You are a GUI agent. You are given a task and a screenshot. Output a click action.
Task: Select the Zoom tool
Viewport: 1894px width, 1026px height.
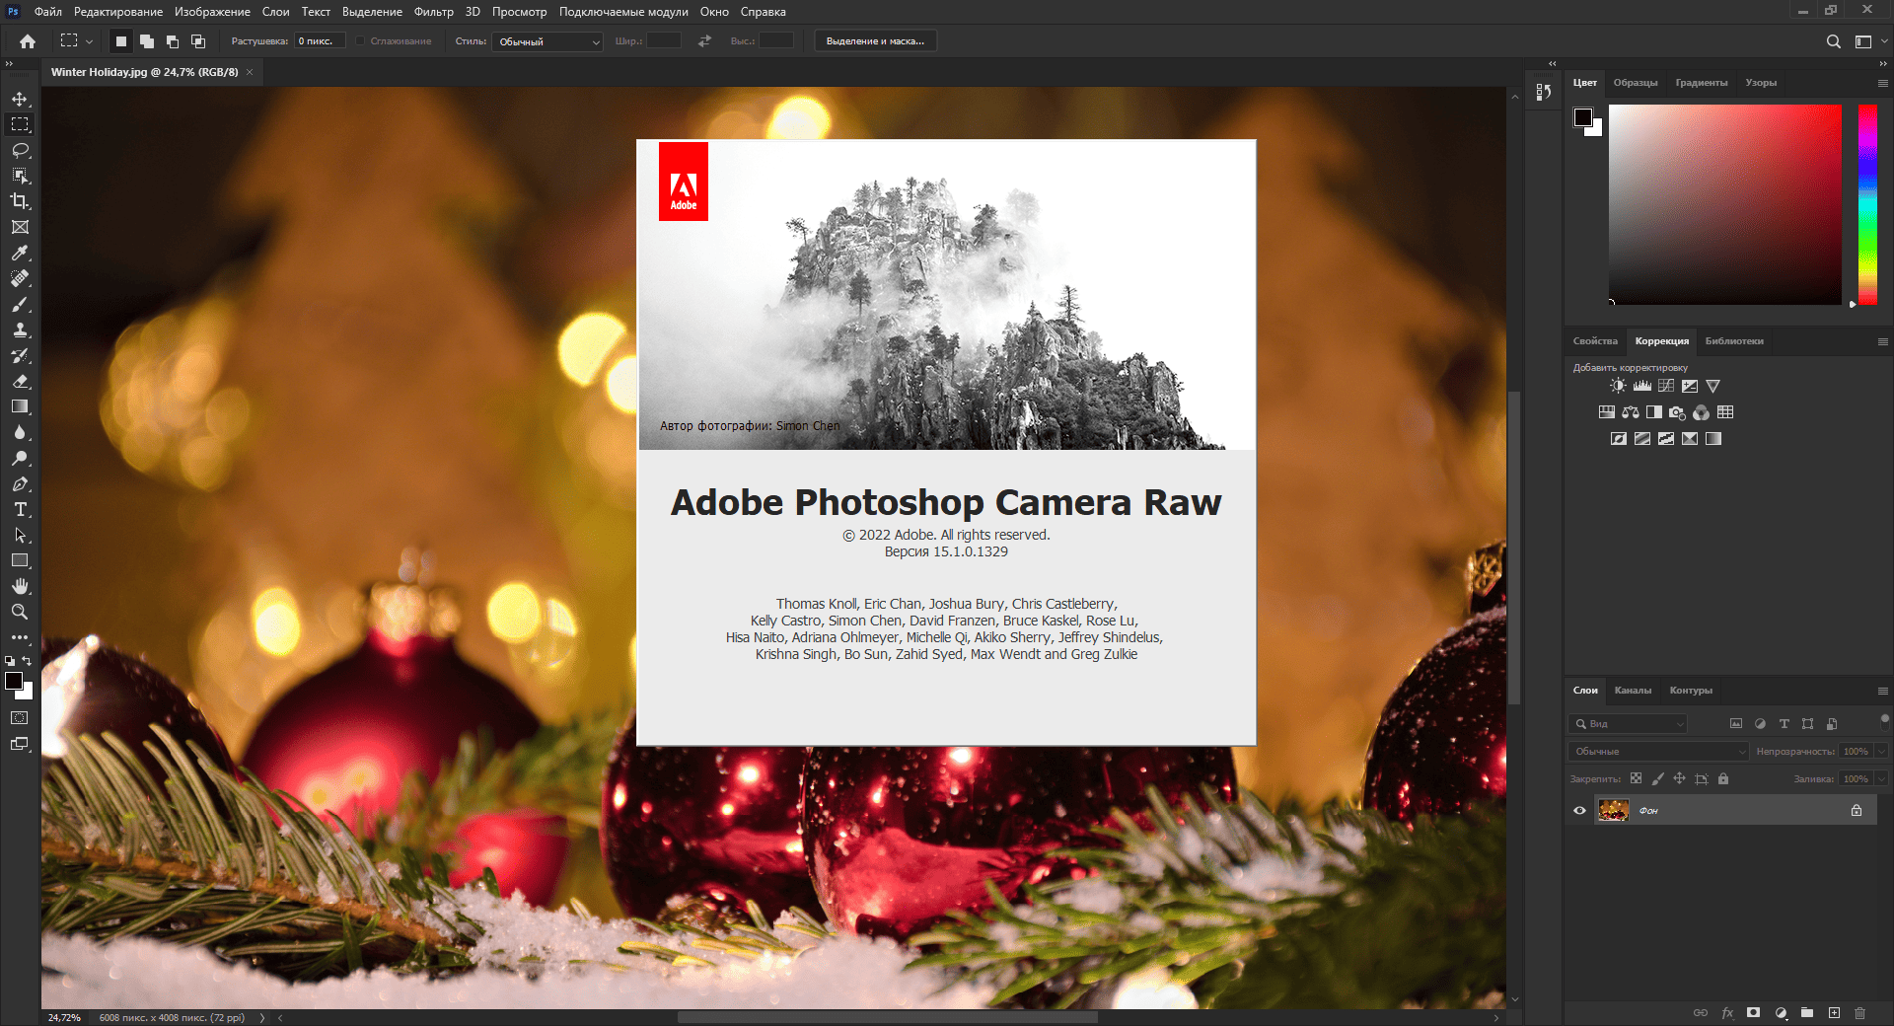pos(20,612)
